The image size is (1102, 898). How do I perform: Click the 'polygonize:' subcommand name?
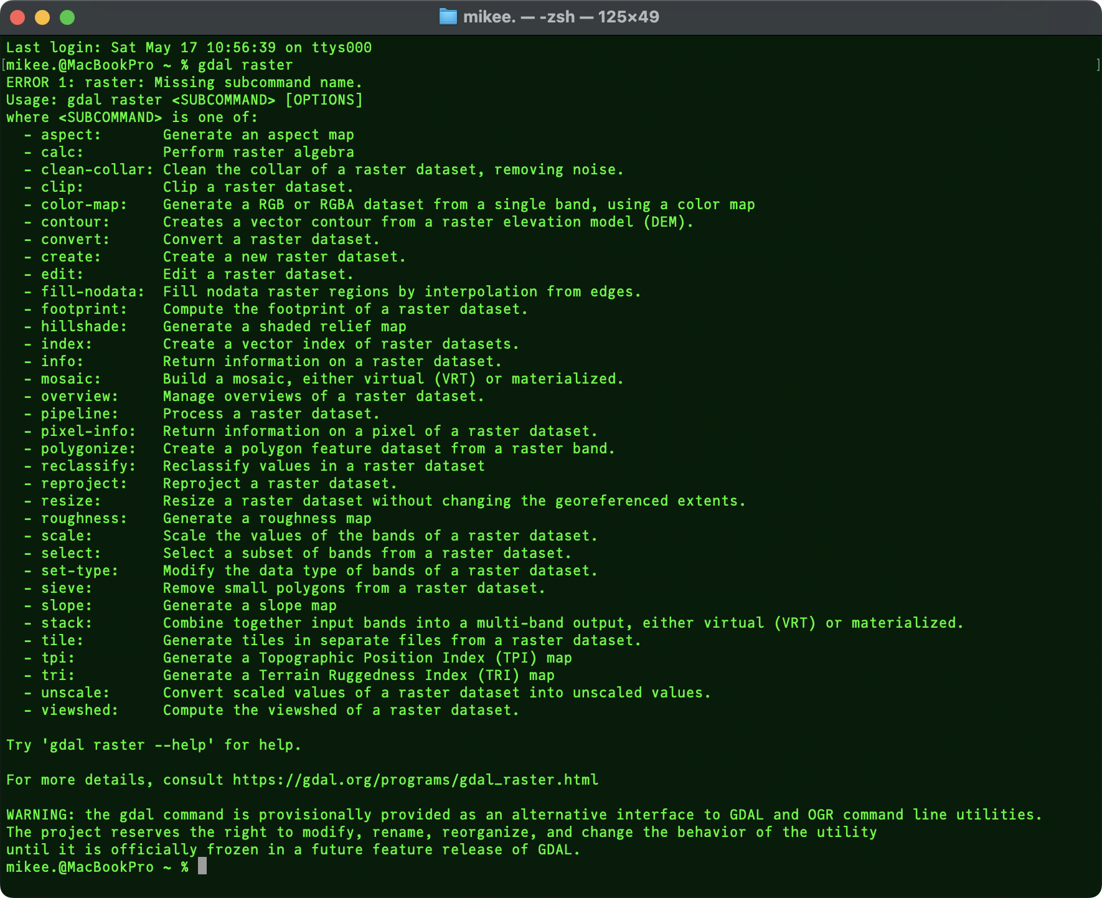(x=88, y=448)
